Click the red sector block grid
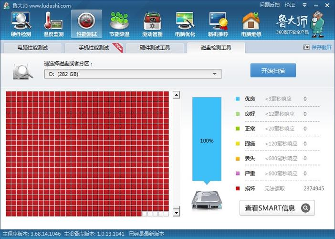 pyautogui.click(x=87, y=153)
